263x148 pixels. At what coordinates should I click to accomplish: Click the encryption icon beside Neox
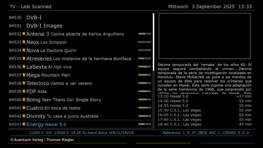(x=24, y=42)
